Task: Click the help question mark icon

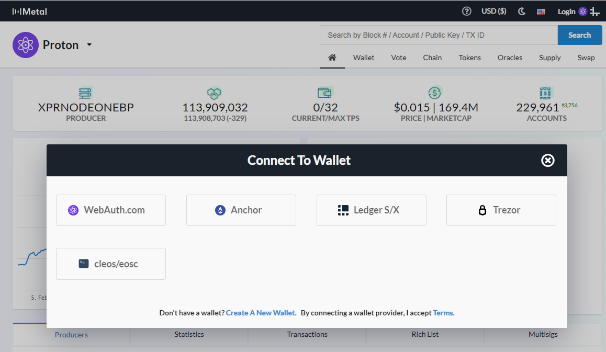Action: pyautogui.click(x=466, y=10)
